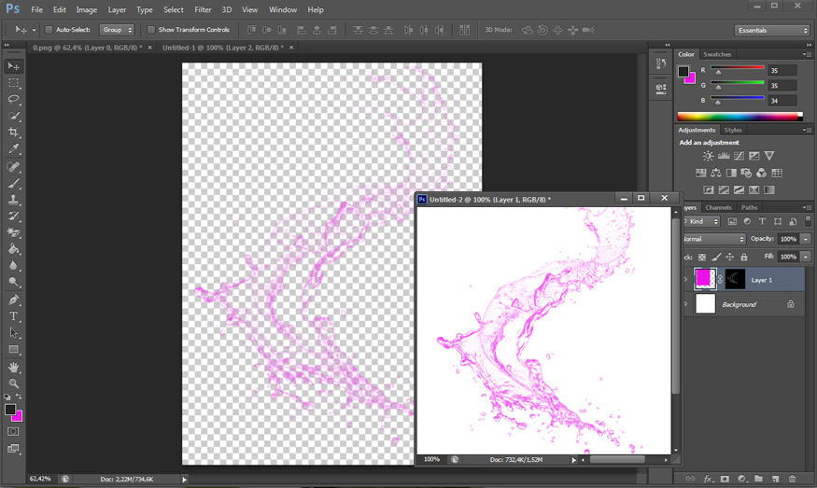Pick the Hand tool
This screenshot has height=488, width=817.
14,367
